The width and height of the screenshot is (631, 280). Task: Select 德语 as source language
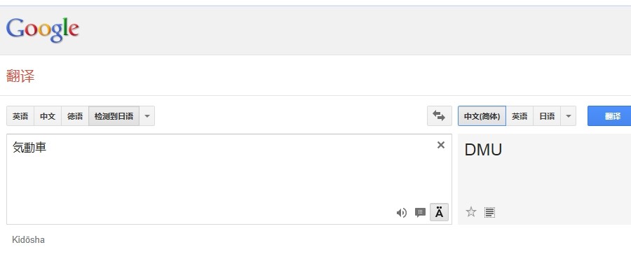click(75, 116)
